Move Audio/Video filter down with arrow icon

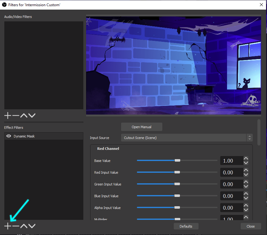coord(32,115)
